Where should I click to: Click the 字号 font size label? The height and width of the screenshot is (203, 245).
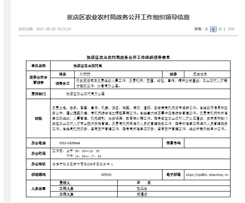[198, 29]
